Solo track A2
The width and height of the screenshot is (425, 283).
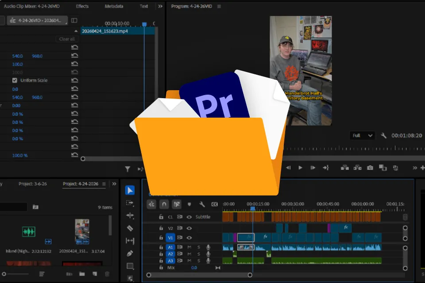[199, 254]
